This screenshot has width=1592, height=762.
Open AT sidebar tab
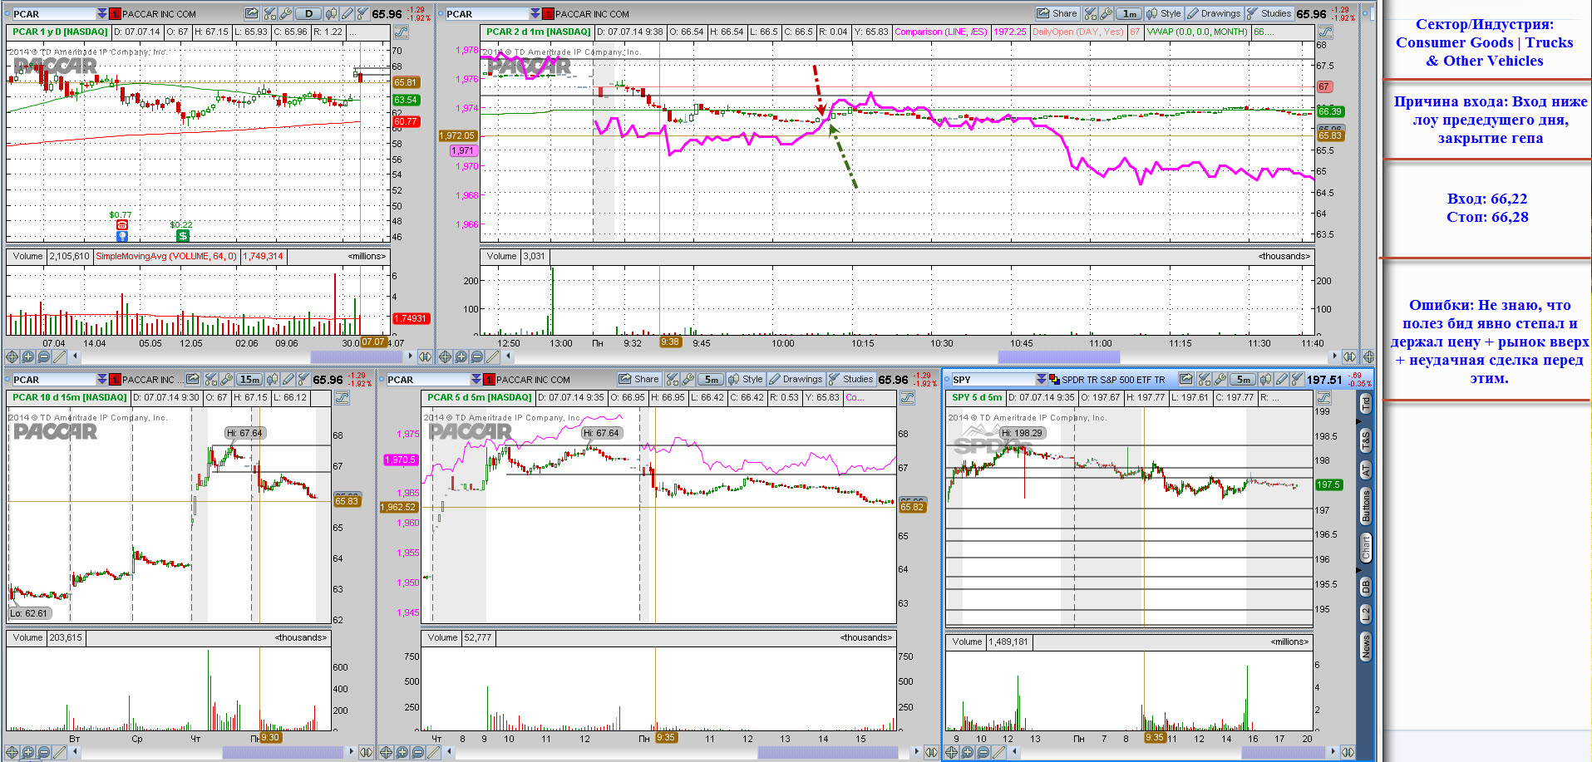click(x=1365, y=470)
